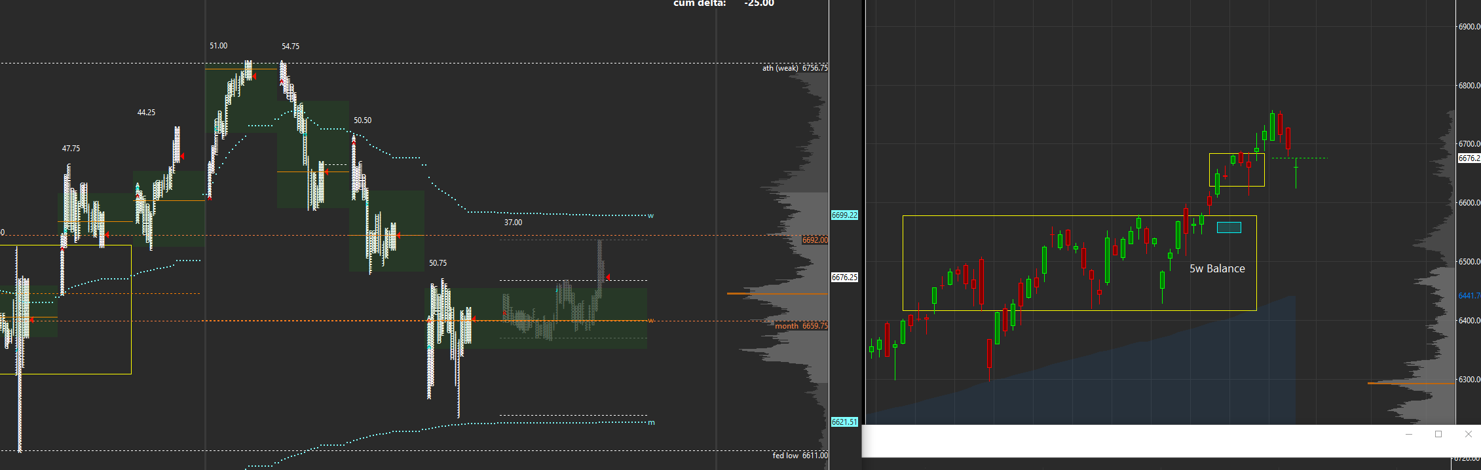
Task: Select the 54.75 range label
Action: 291,46
